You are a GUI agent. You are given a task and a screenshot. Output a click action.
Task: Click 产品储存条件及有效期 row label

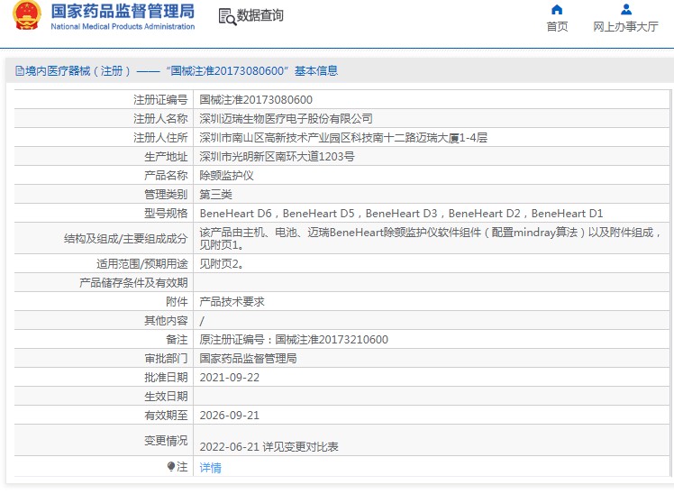tap(133, 282)
